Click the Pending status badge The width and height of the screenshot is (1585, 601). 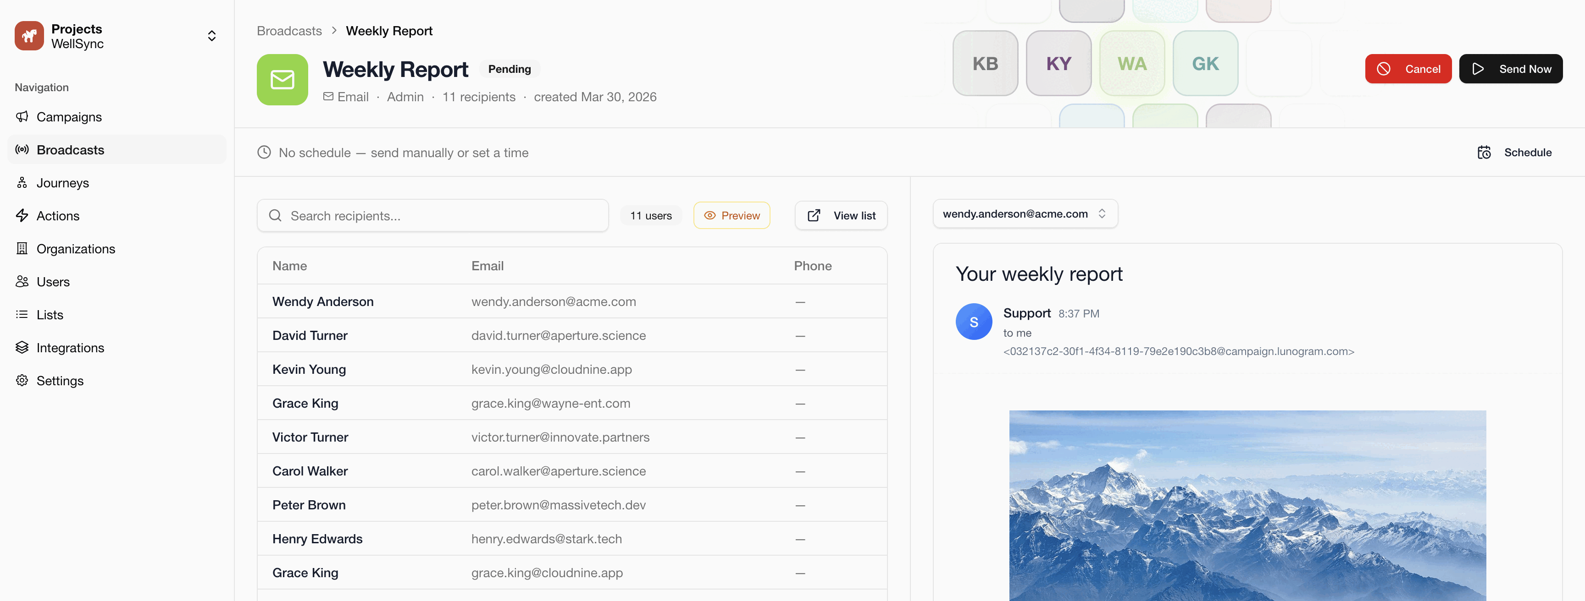click(510, 69)
